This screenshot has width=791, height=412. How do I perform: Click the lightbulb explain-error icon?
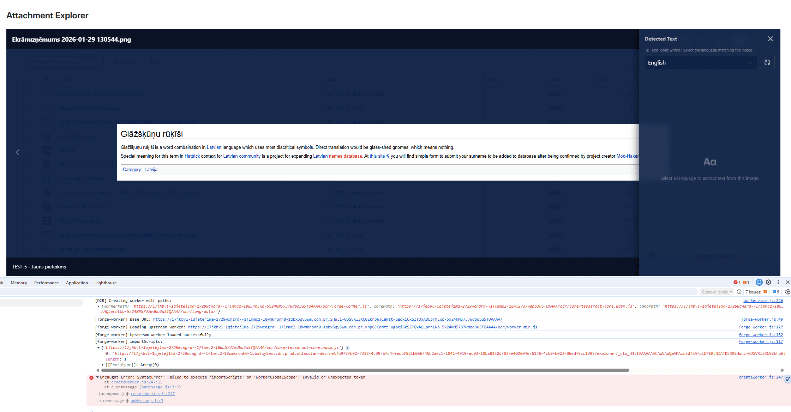787,378
